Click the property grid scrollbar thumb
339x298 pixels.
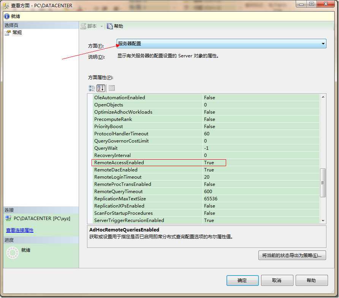(x=323, y=183)
